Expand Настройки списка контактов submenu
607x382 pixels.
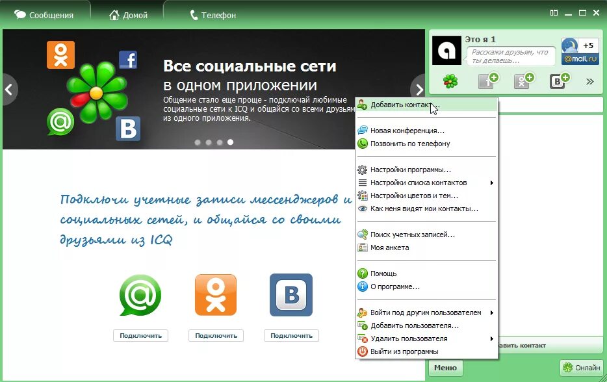pyautogui.click(x=426, y=183)
